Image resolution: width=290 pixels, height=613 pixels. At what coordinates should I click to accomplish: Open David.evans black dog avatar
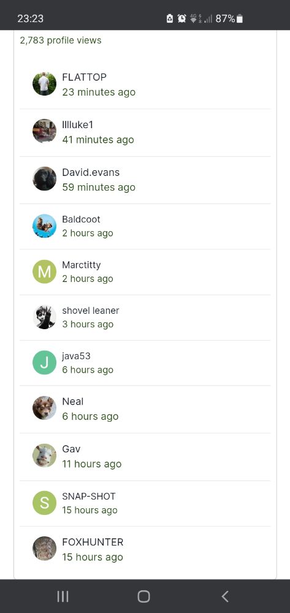click(44, 178)
